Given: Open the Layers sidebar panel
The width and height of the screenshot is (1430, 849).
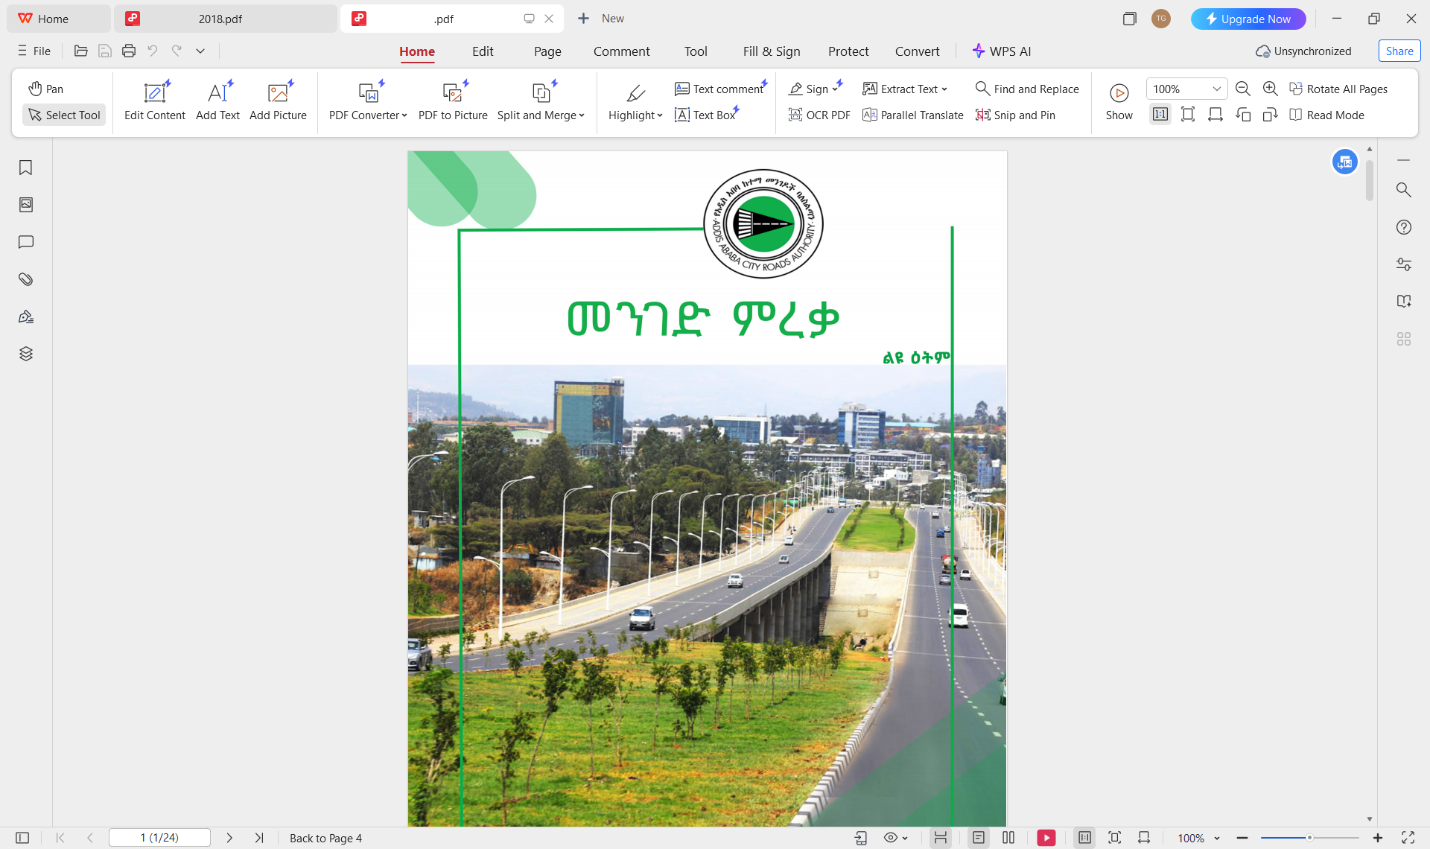Looking at the screenshot, I should 26,354.
